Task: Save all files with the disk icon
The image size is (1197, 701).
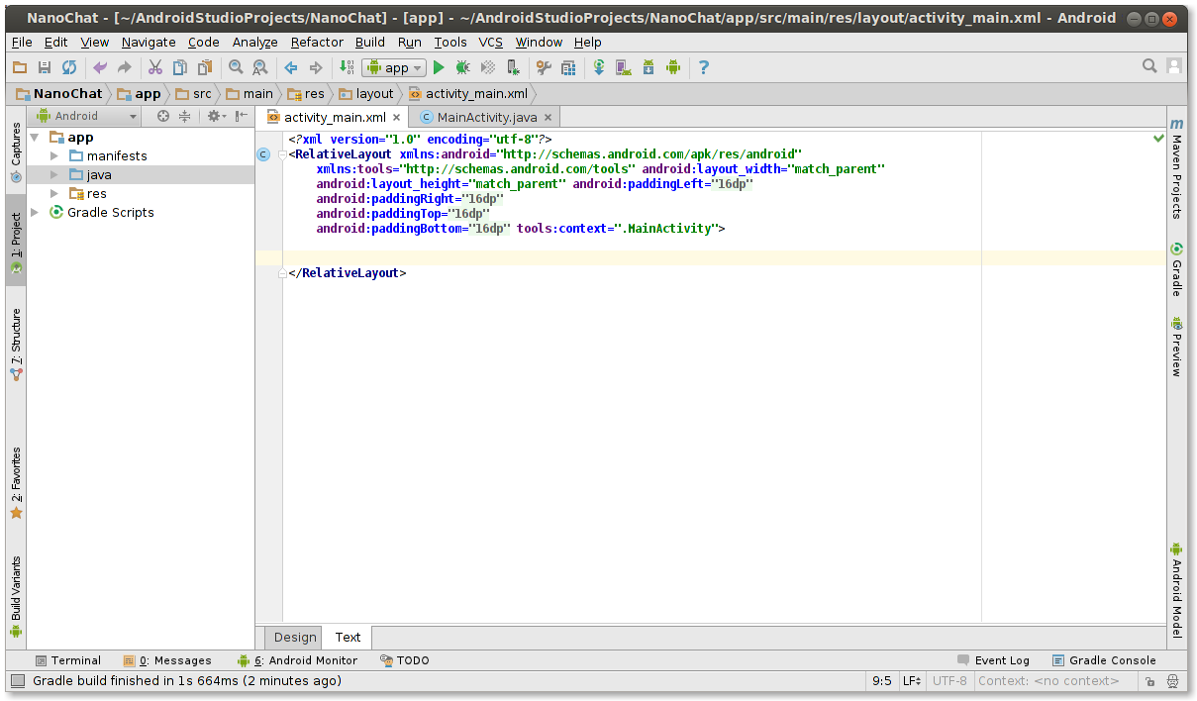Action: (45, 67)
